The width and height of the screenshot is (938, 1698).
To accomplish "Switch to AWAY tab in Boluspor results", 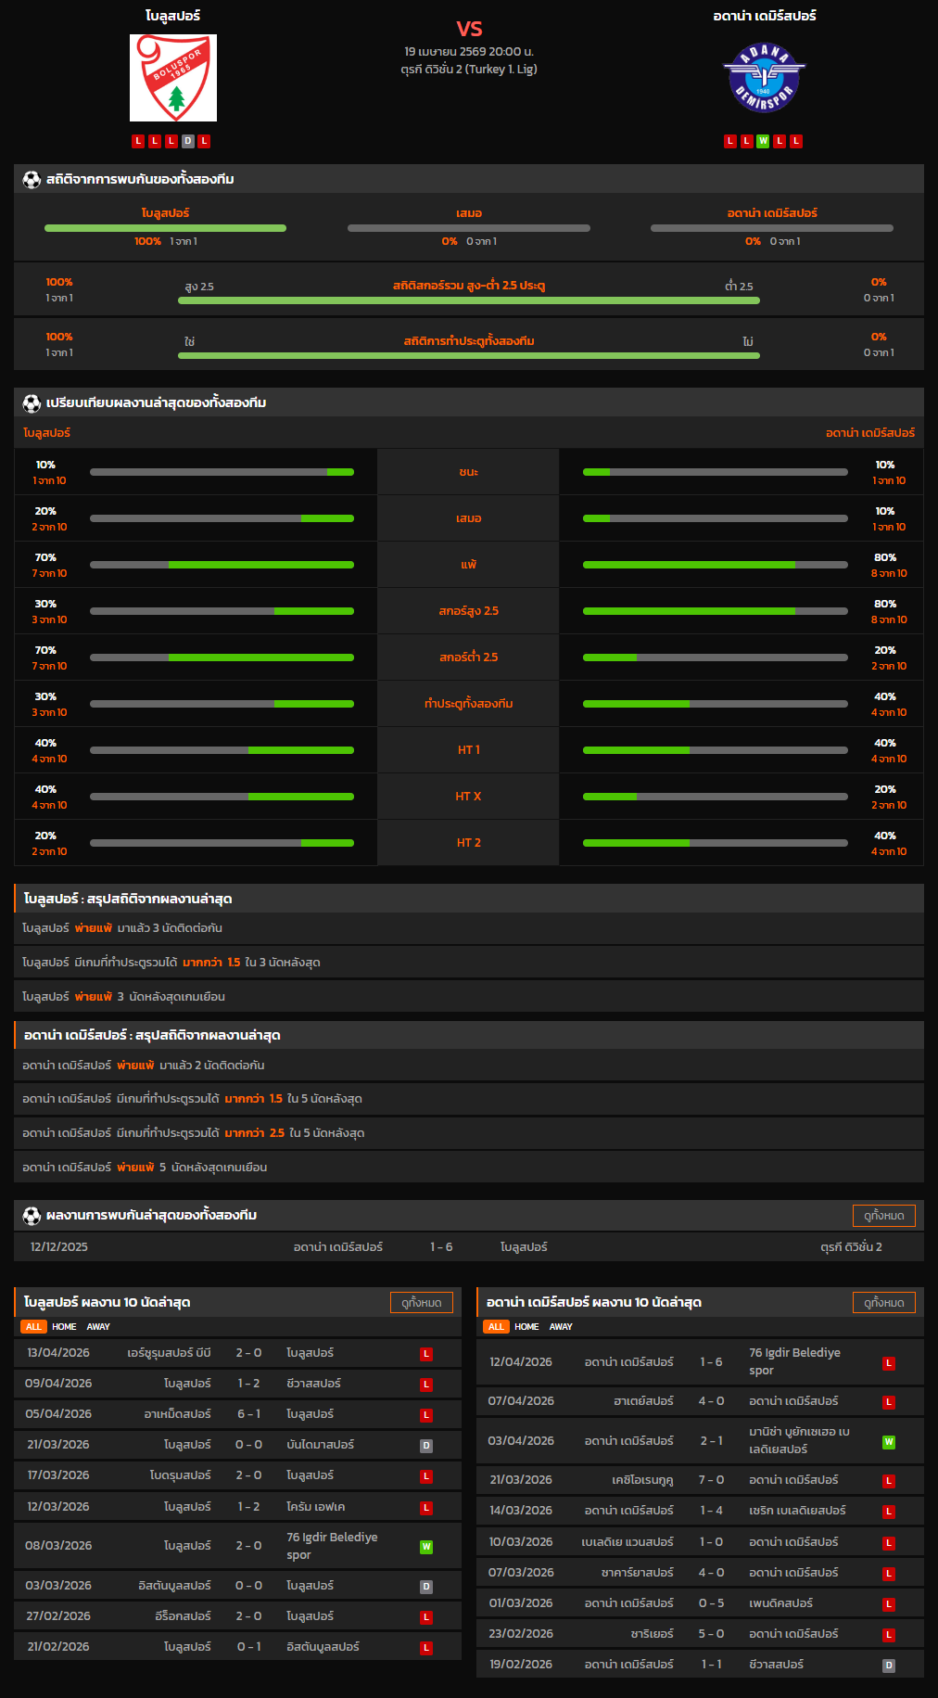I will pos(98,1327).
